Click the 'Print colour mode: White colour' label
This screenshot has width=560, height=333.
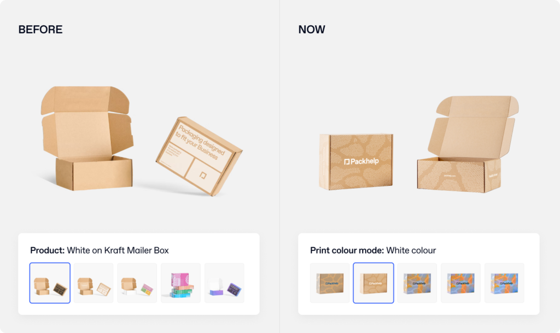coord(373,250)
